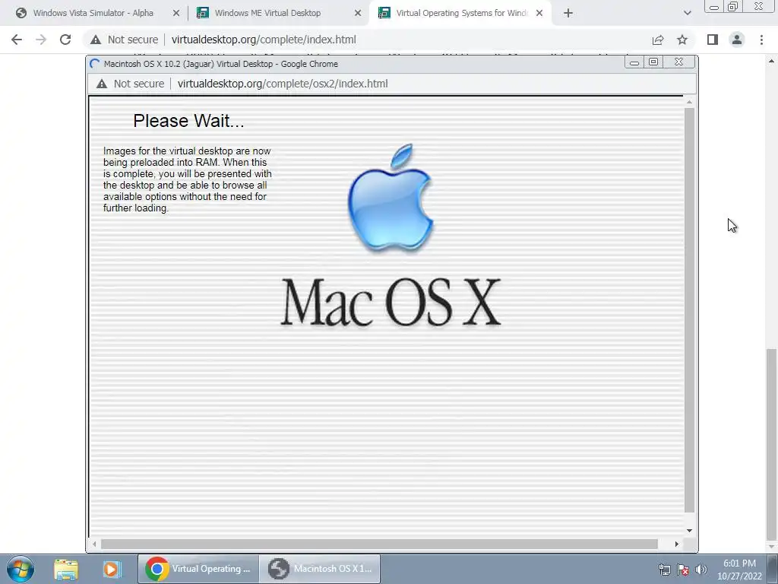Click the Not secure warning in main address bar

125,40
